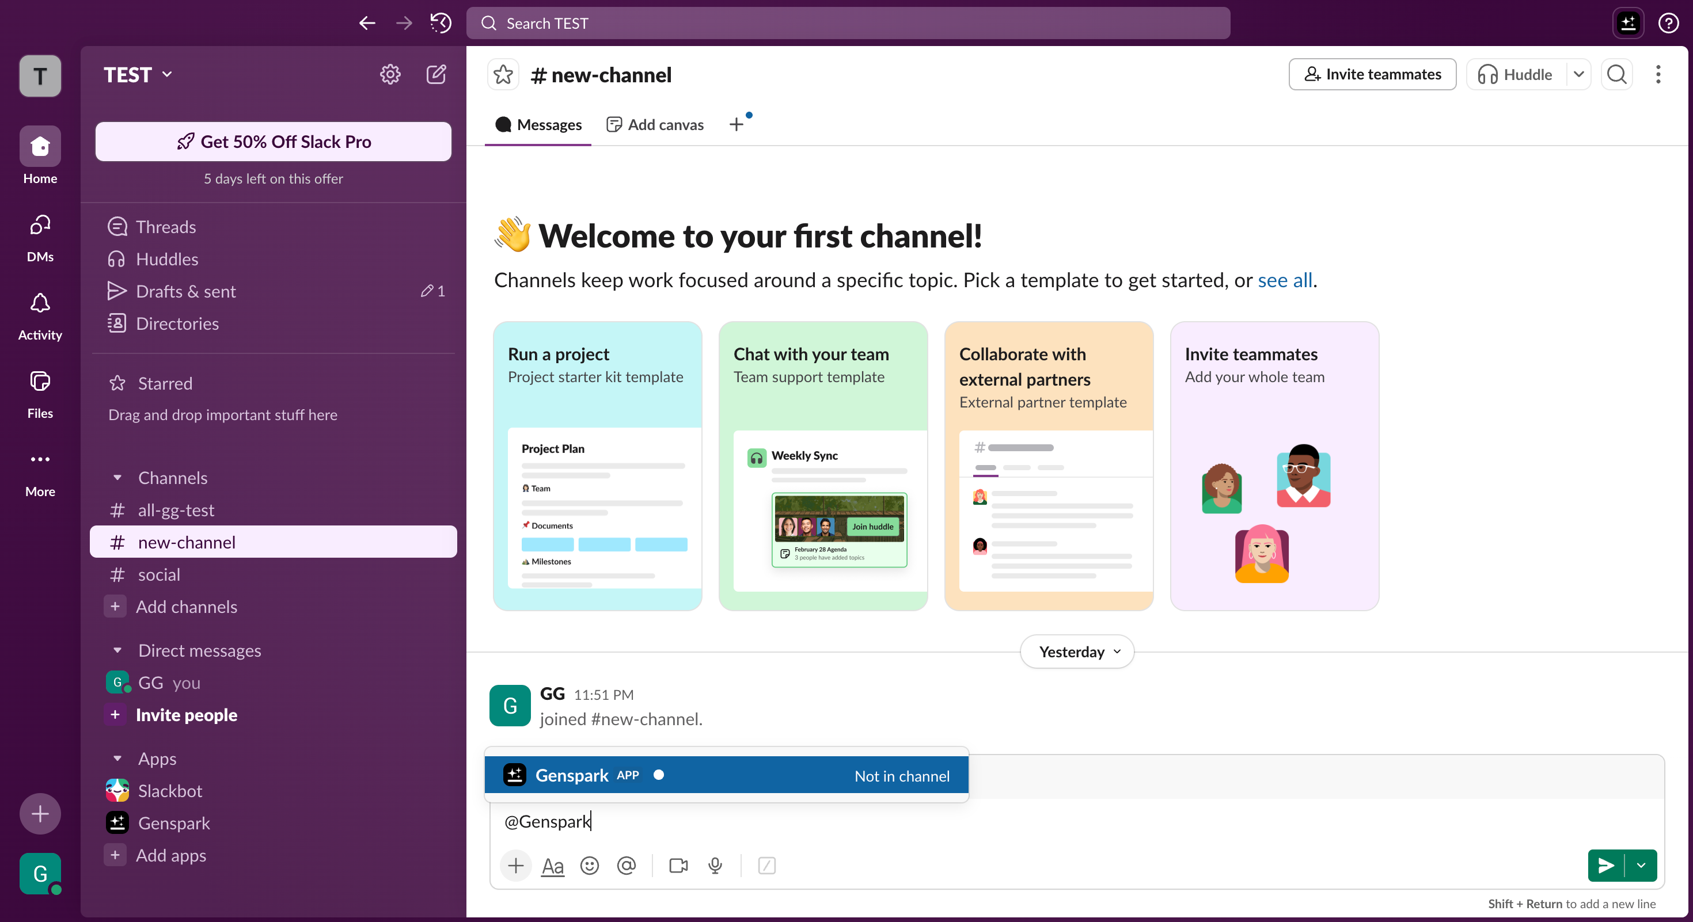Open the GG you direct message
Image resolution: width=1693 pixels, height=922 pixels.
tap(274, 683)
